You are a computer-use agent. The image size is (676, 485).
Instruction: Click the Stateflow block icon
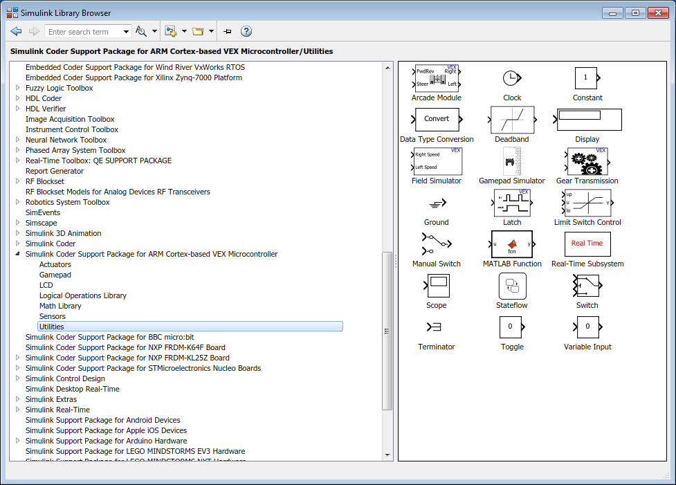(x=512, y=286)
